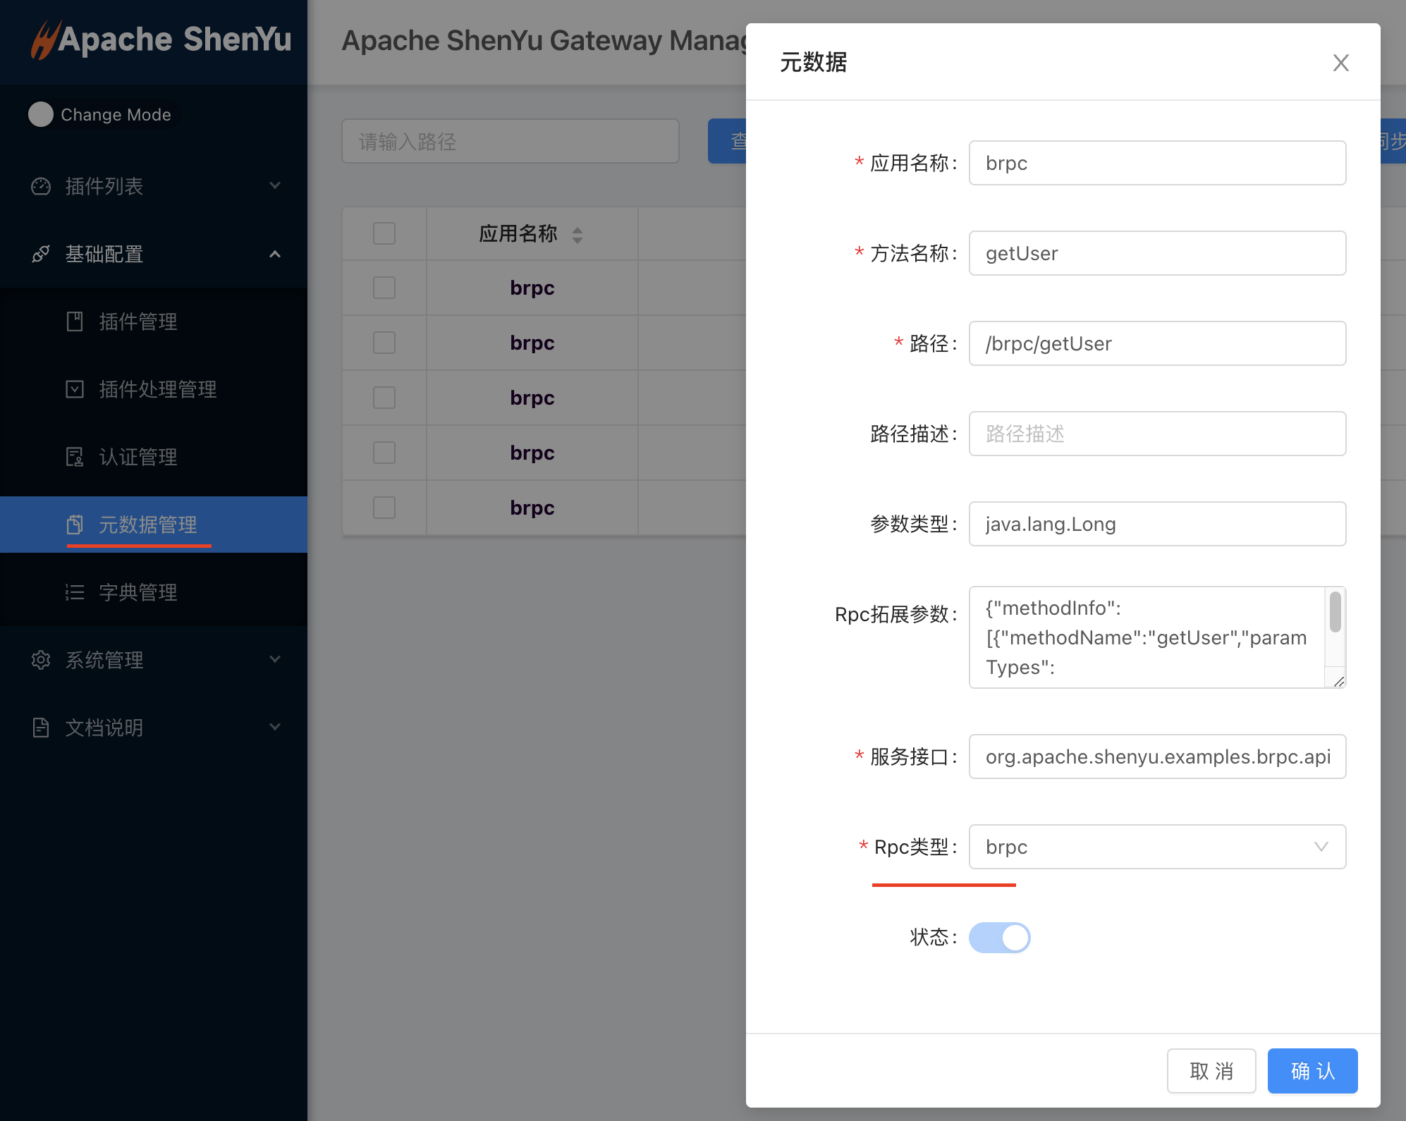Viewport: 1406px width, 1121px height.
Task: Tick the first brpc row checkbox
Action: tap(384, 288)
